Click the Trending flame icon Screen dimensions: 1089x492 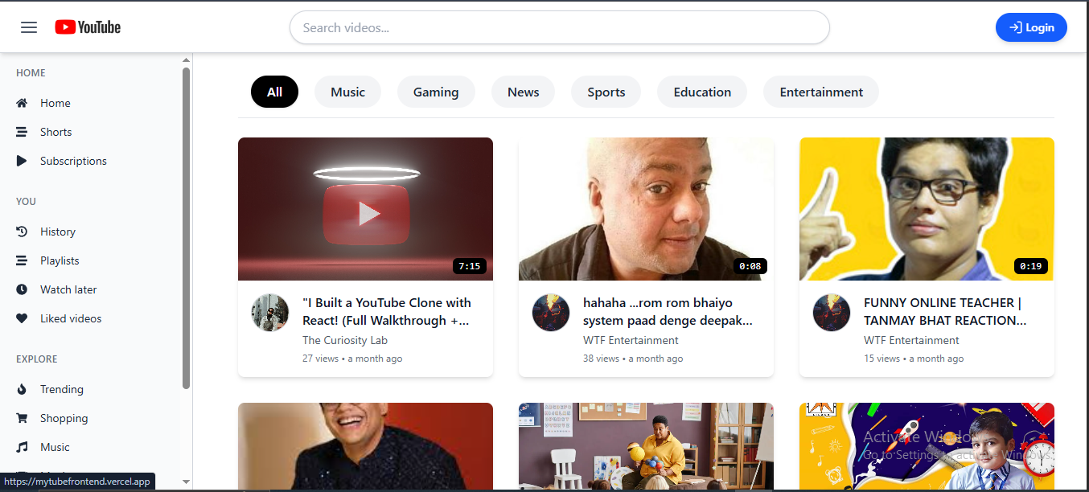(x=22, y=389)
